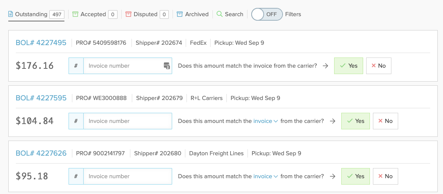Image resolution: width=443 pixels, height=194 pixels.
Task: Click the # icon for BOL 4227626
Action: click(76, 176)
